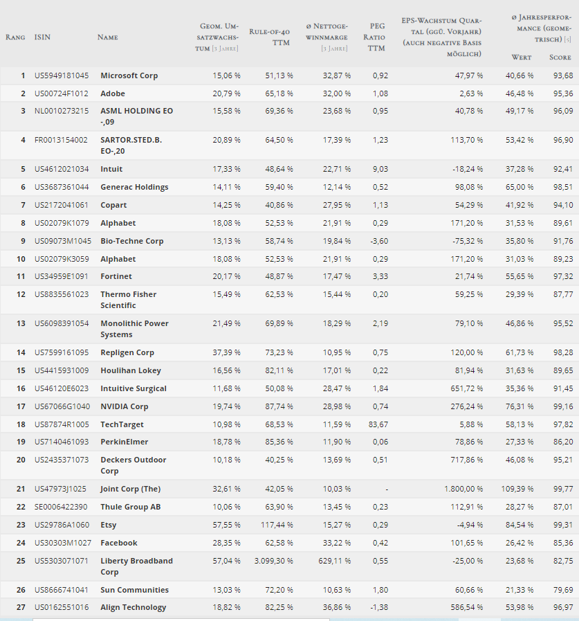
Task: Open Thermo Fisher Scientific entry
Action: 128,300
